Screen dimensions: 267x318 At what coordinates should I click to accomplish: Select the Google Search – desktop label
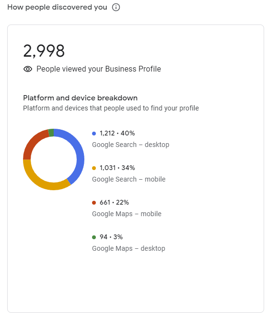130,145
